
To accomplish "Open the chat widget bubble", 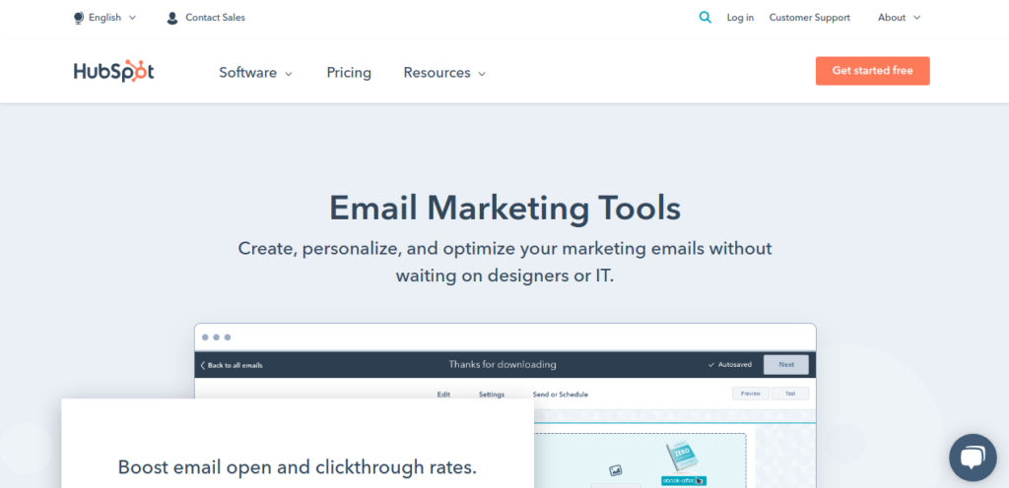I will [x=973, y=457].
